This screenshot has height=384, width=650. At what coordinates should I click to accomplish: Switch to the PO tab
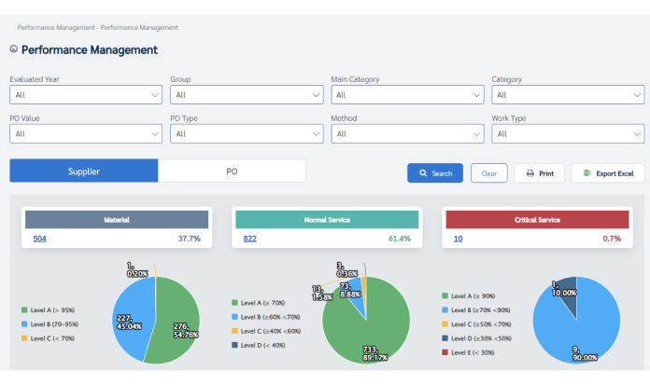(x=232, y=171)
